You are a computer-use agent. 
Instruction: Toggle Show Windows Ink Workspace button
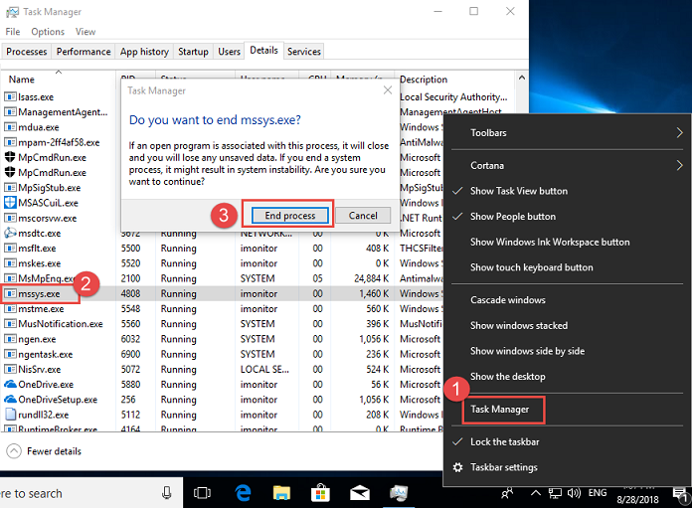coord(568,242)
